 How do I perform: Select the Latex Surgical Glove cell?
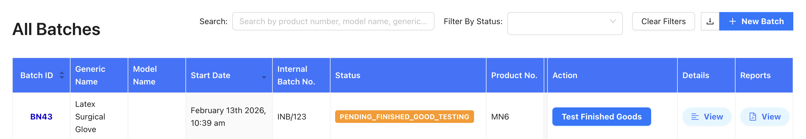[90, 117]
